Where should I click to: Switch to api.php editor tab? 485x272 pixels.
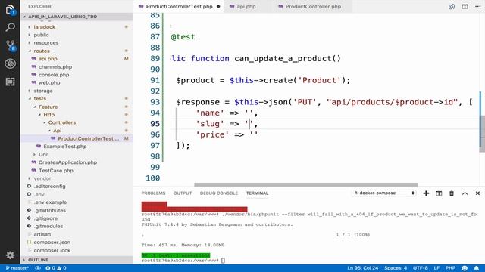(246, 7)
